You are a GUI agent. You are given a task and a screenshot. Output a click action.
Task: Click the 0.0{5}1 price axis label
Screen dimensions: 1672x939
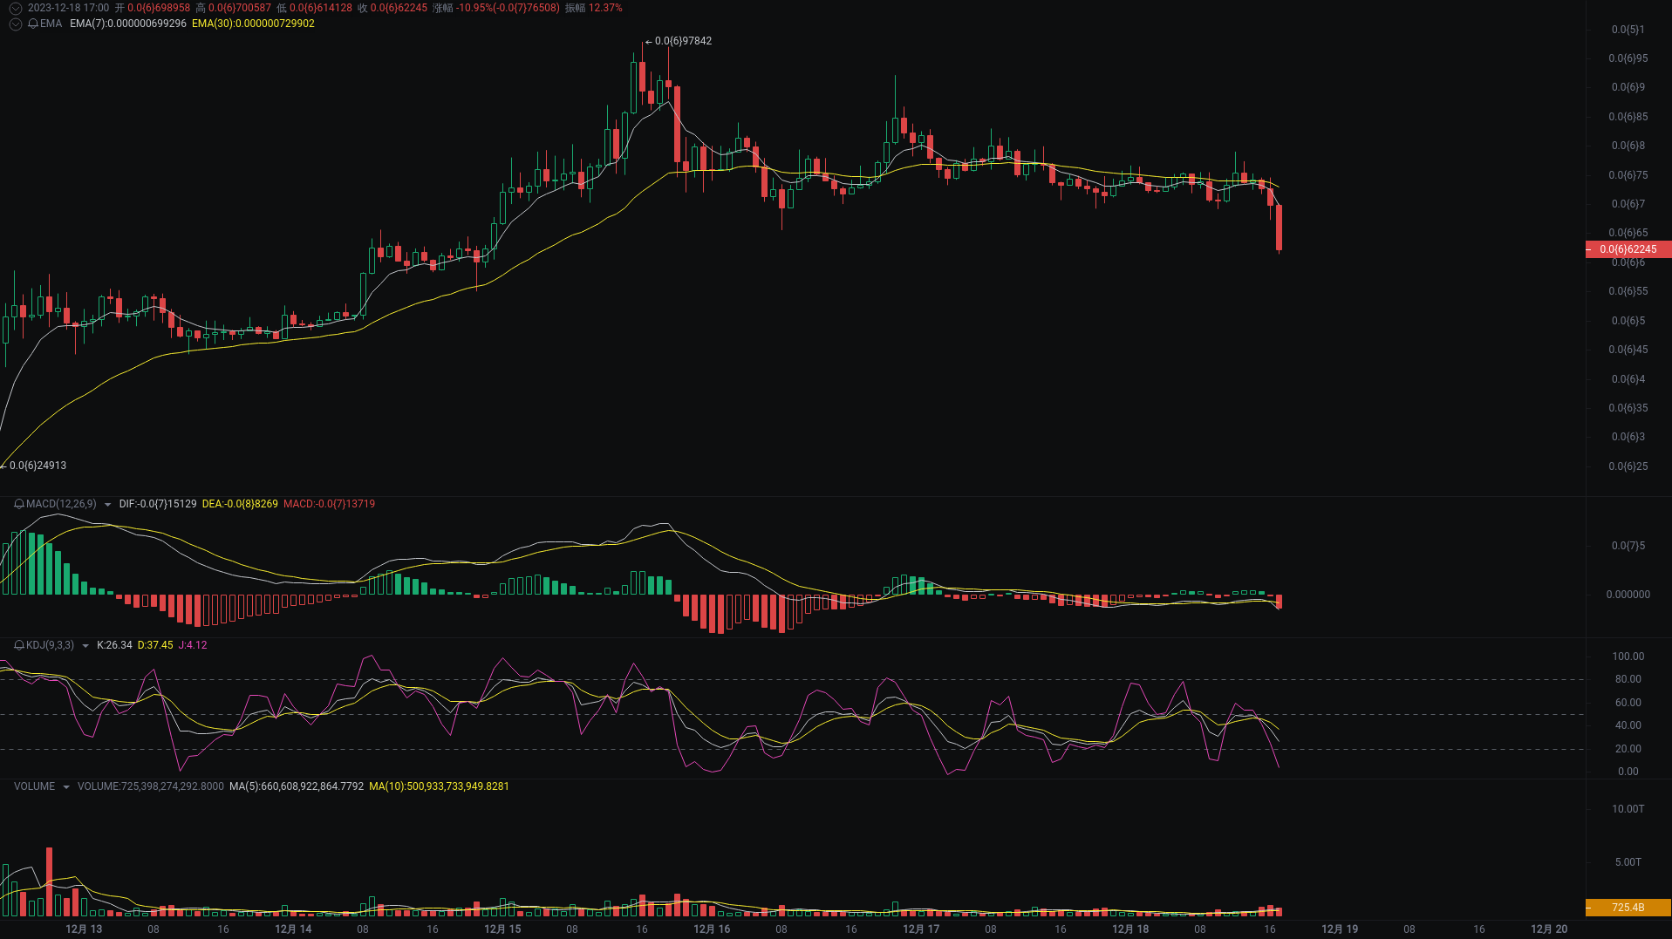(x=1628, y=30)
